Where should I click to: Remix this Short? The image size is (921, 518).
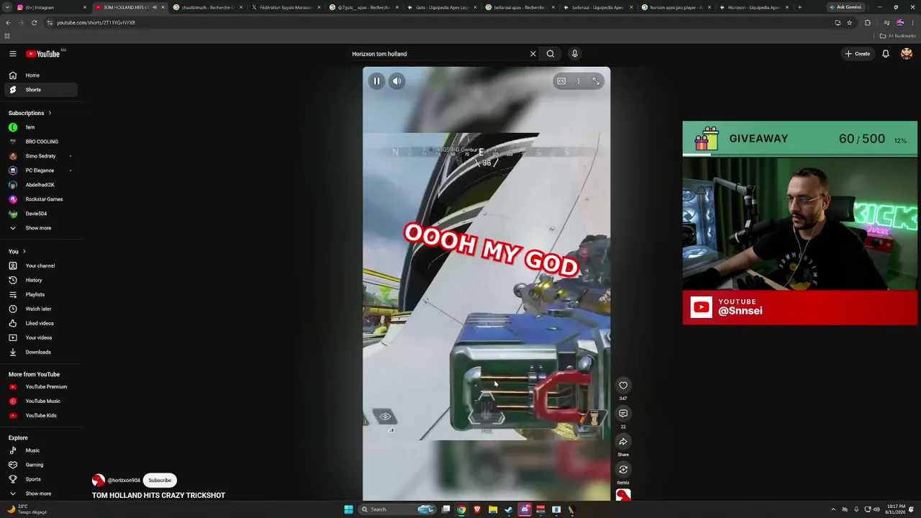pos(623,470)
